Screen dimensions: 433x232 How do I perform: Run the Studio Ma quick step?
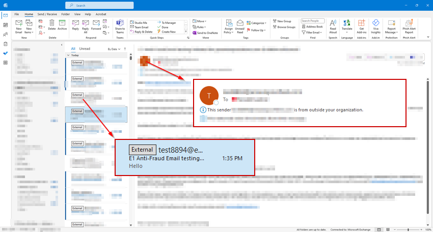[x=139, y=22]
